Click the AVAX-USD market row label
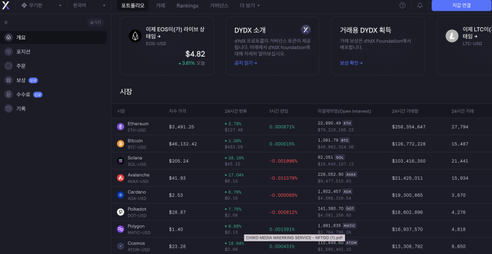This screenshot has width=492, height=254. 138,182
